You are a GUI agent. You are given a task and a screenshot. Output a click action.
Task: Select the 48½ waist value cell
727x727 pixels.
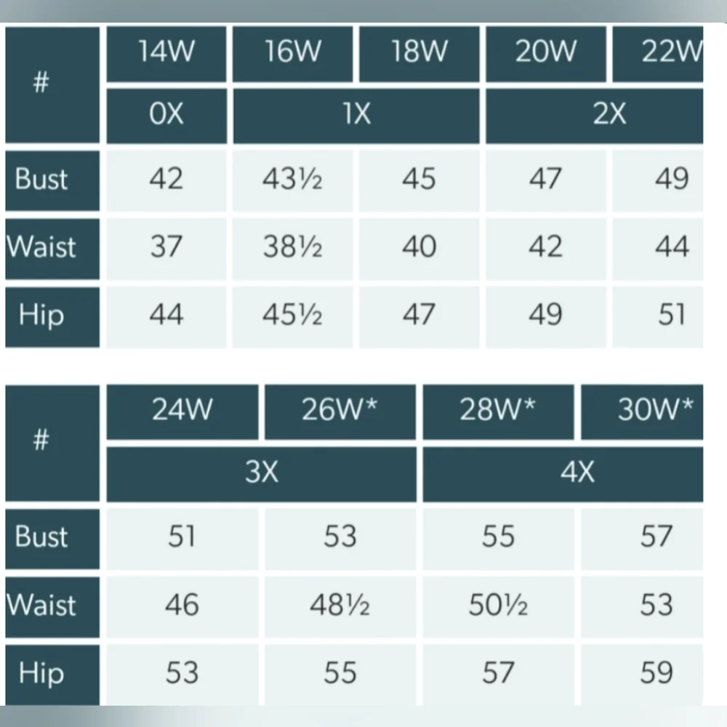click(340, 607)
